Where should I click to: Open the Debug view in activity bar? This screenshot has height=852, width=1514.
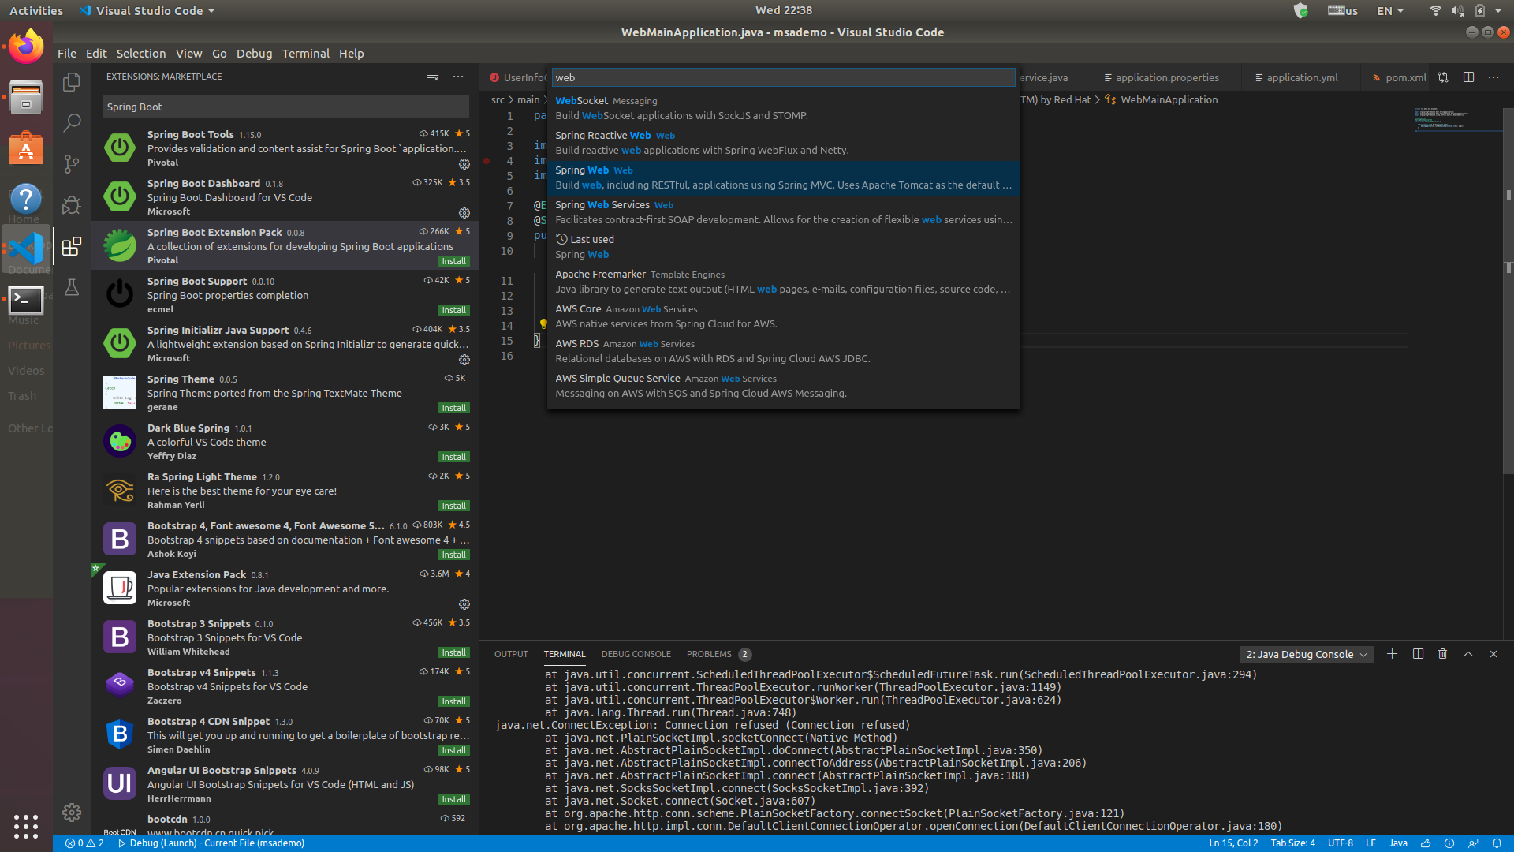72,204
